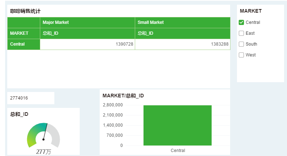Click the MARKET filter panel title
Viewport: 287px width, 156px height.
pos(251,11)
